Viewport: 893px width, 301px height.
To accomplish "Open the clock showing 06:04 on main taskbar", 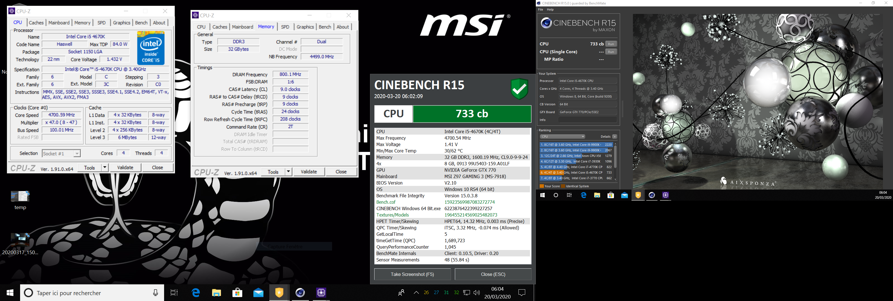I will (497, 293).
